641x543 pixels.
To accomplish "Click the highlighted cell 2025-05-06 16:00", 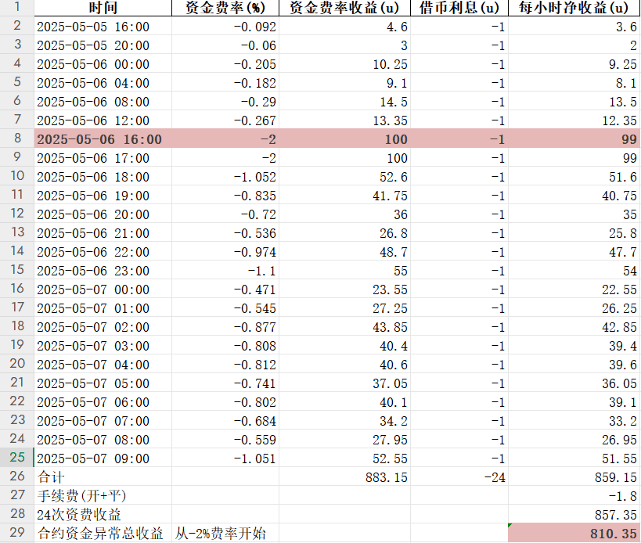I will (x=103, y=138).
